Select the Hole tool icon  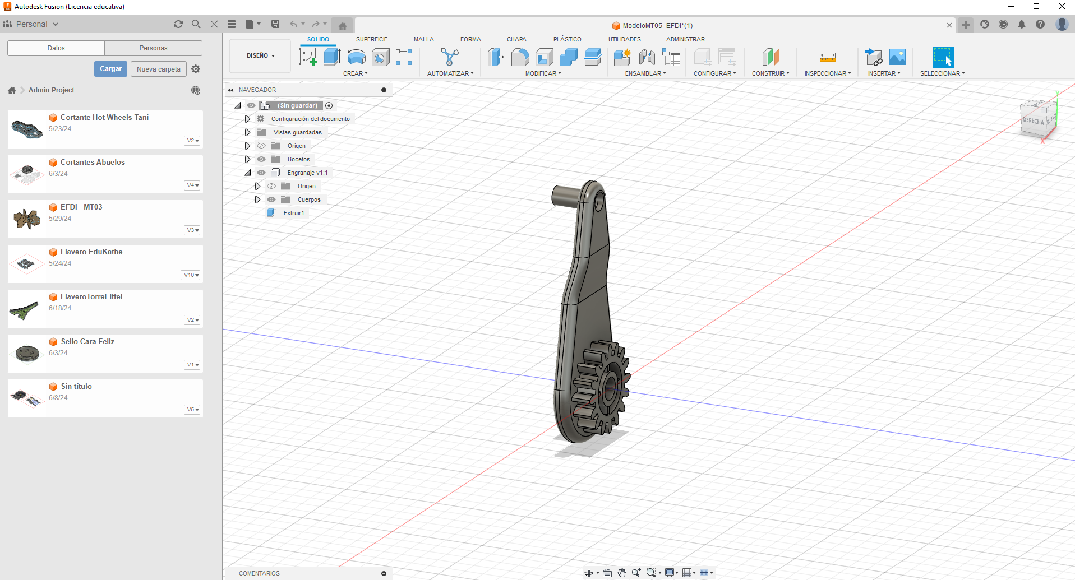[380, 57]
